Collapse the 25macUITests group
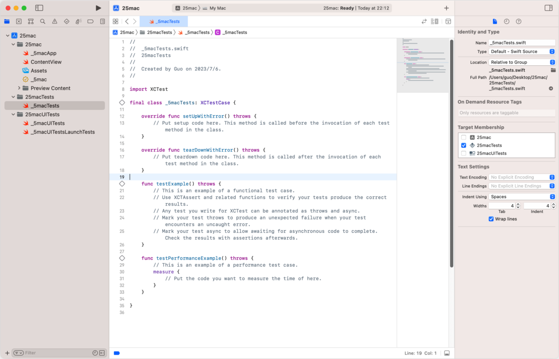Screen dimensions: 559x359 tap(13, 115)
